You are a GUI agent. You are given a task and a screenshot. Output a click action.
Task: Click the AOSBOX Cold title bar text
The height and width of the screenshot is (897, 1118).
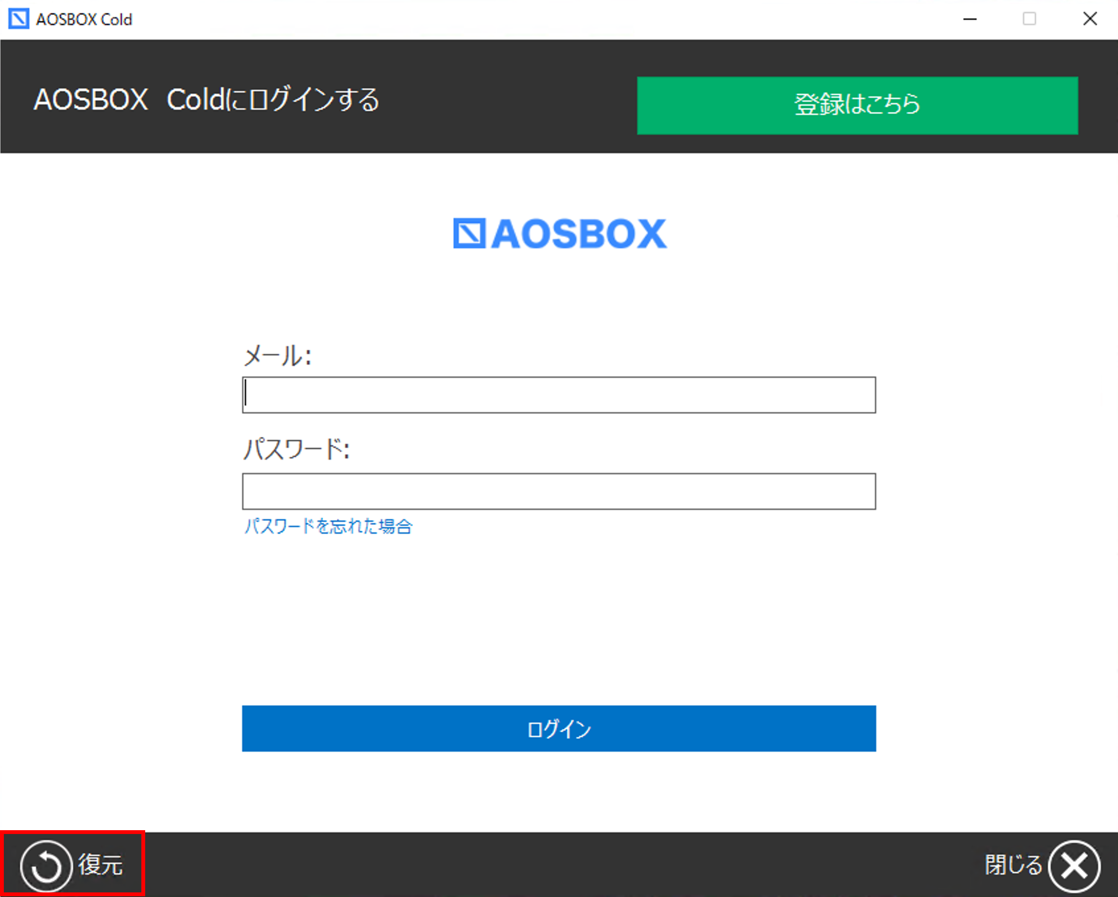(x=84, y=20)
